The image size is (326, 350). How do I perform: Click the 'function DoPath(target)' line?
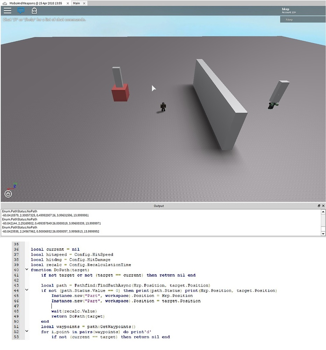[60, 269]
